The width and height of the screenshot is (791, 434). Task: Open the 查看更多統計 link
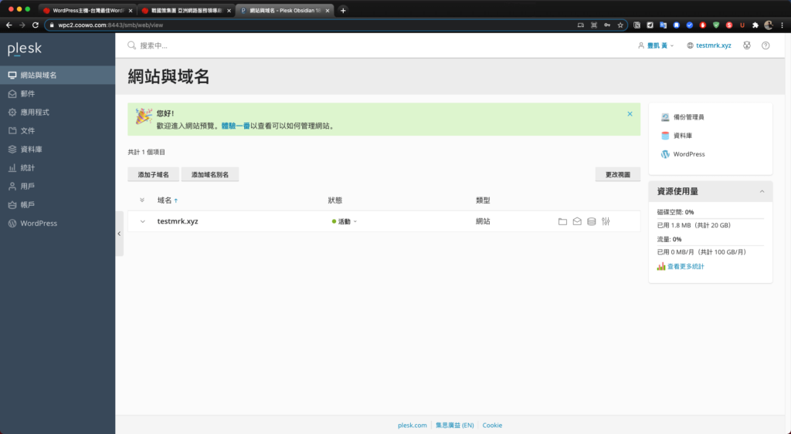click(x=681, y=267)
